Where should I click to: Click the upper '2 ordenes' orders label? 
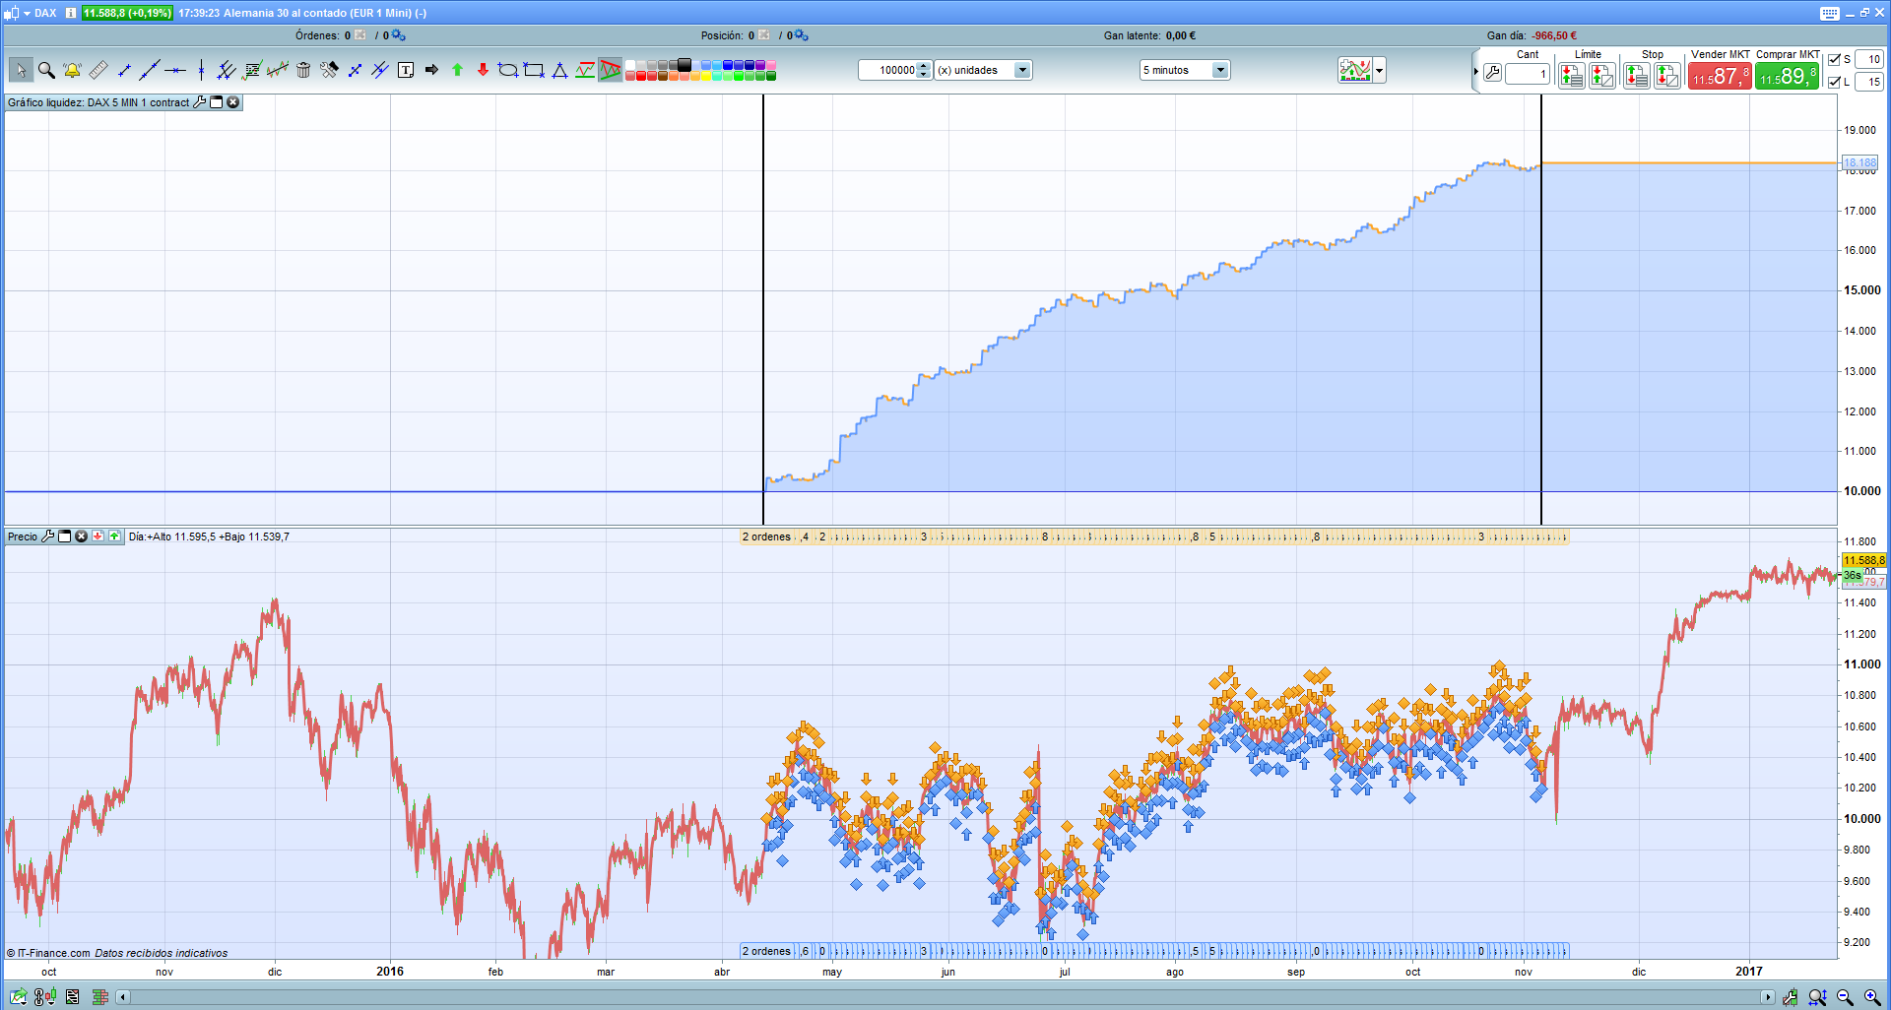766,537
